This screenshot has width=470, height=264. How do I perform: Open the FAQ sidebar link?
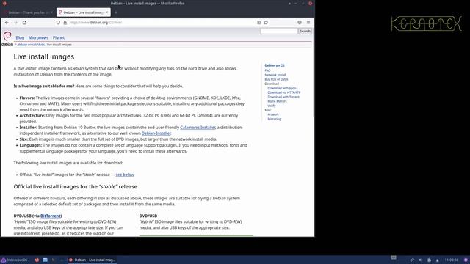pyautogui.click(x=267, y=70)
